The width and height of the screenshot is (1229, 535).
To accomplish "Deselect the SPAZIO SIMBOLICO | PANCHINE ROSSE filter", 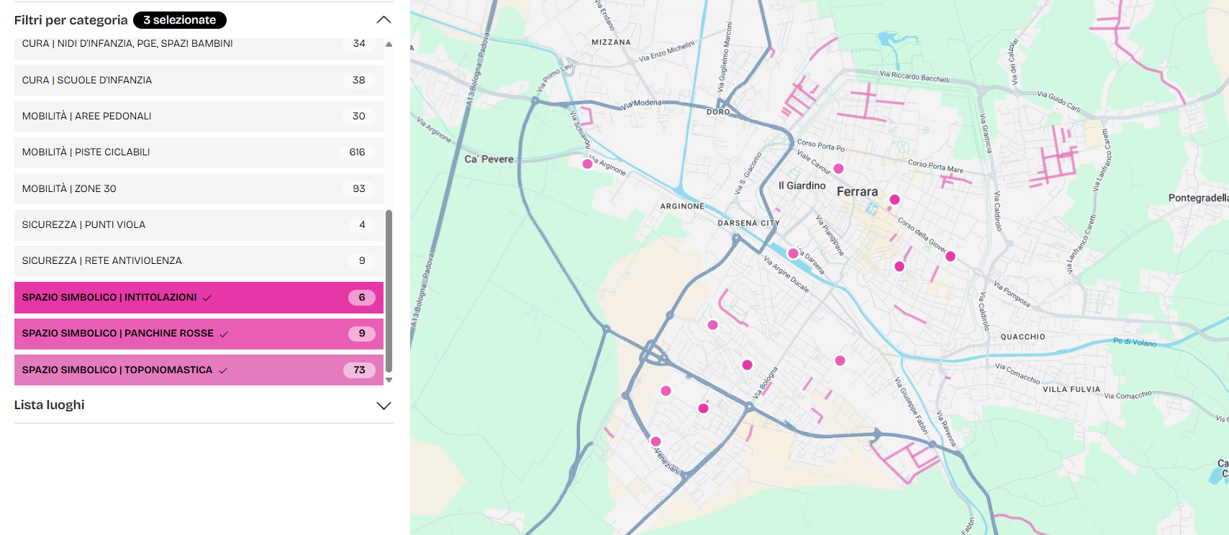I will coord(199,334).
